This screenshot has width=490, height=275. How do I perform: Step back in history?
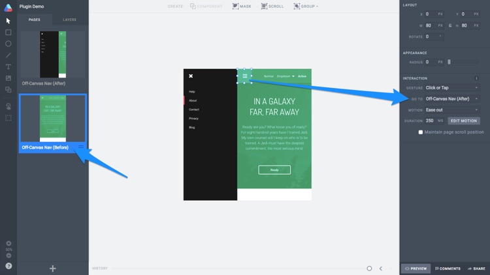[381, 268]
